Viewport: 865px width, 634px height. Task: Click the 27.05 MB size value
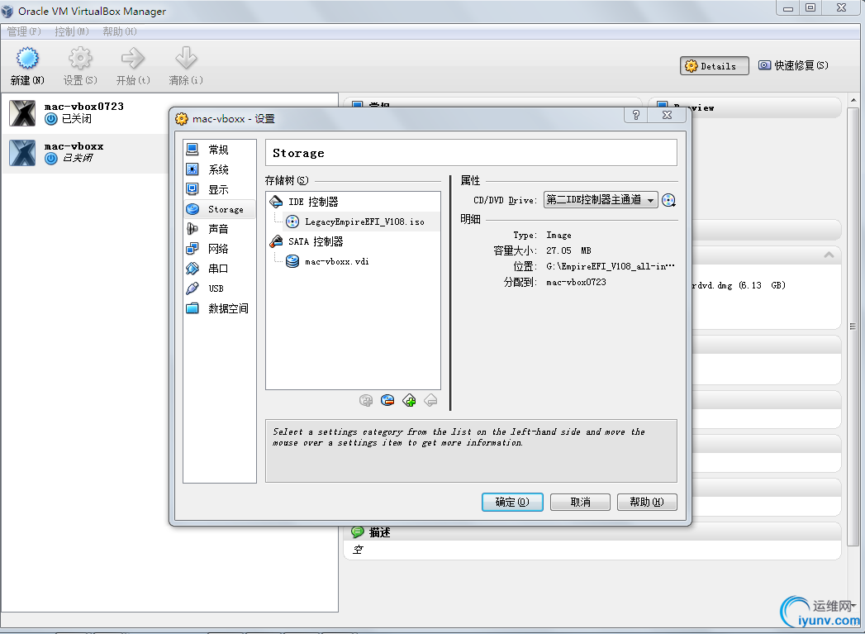(568, 250)
